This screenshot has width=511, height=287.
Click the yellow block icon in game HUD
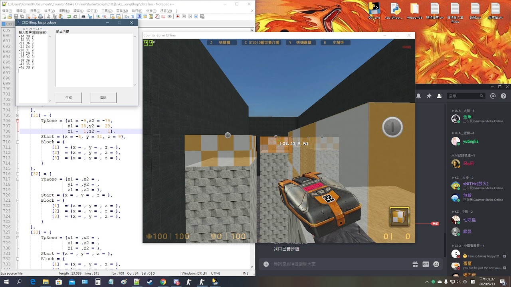tap(399, 217)
